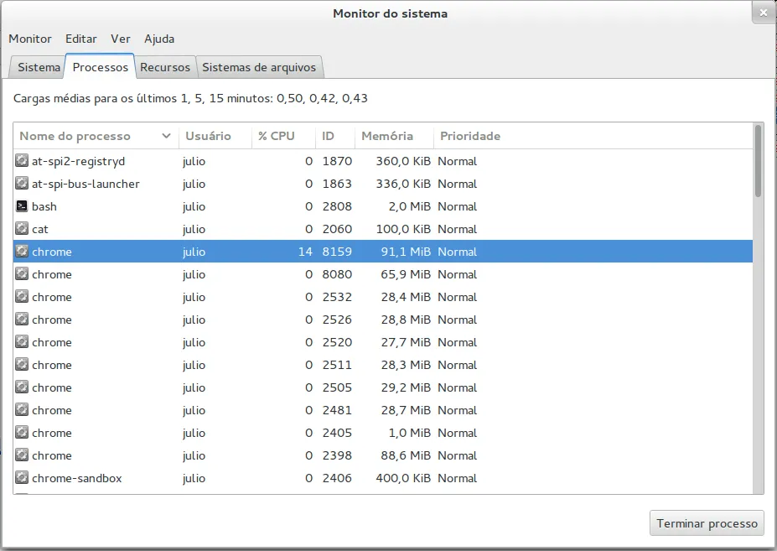777x551 pixels.
Task: Close the Monitor do sistema window
Action: pyautogui.click(x=762, y=13)
